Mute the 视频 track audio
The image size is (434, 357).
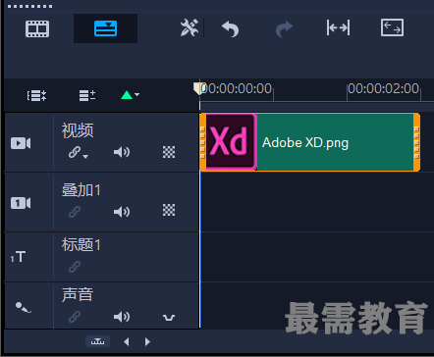coord(122,152)
